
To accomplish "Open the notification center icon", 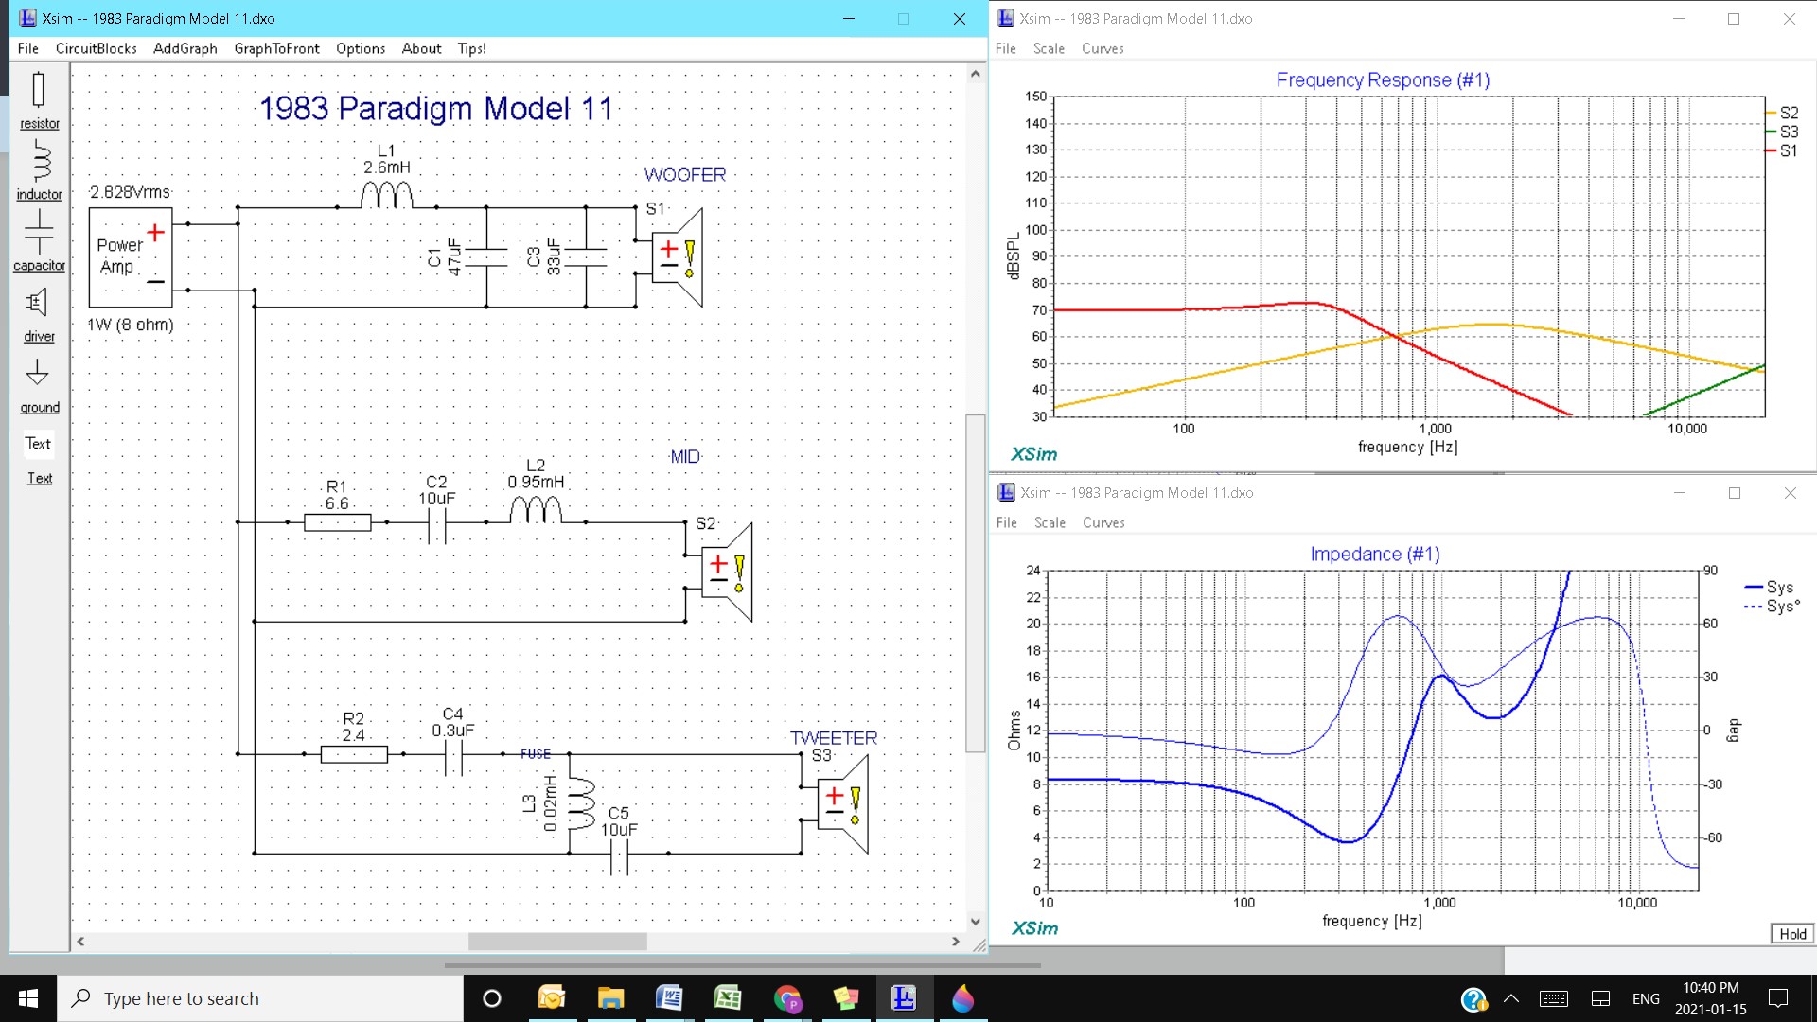I will click(x=1778, y=998).
